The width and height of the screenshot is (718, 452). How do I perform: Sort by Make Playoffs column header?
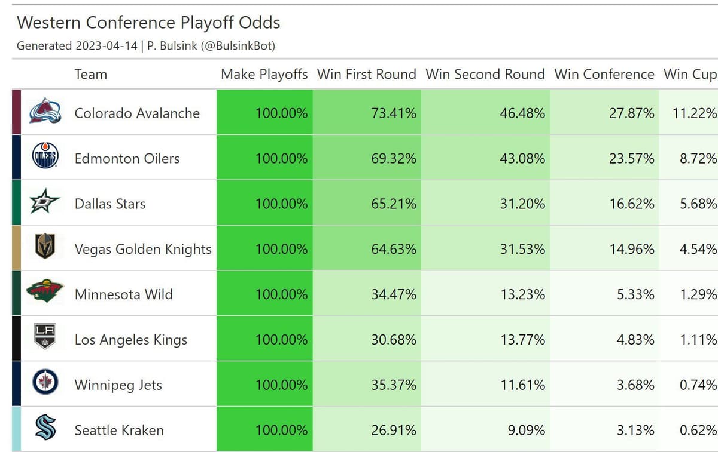[264, 75]
